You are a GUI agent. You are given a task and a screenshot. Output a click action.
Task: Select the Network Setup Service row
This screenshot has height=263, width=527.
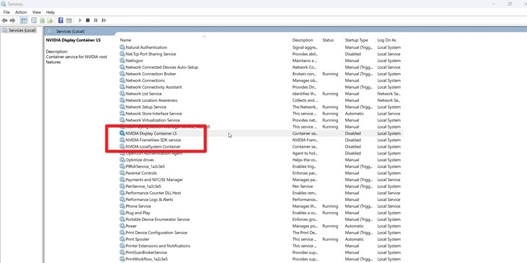261,107
